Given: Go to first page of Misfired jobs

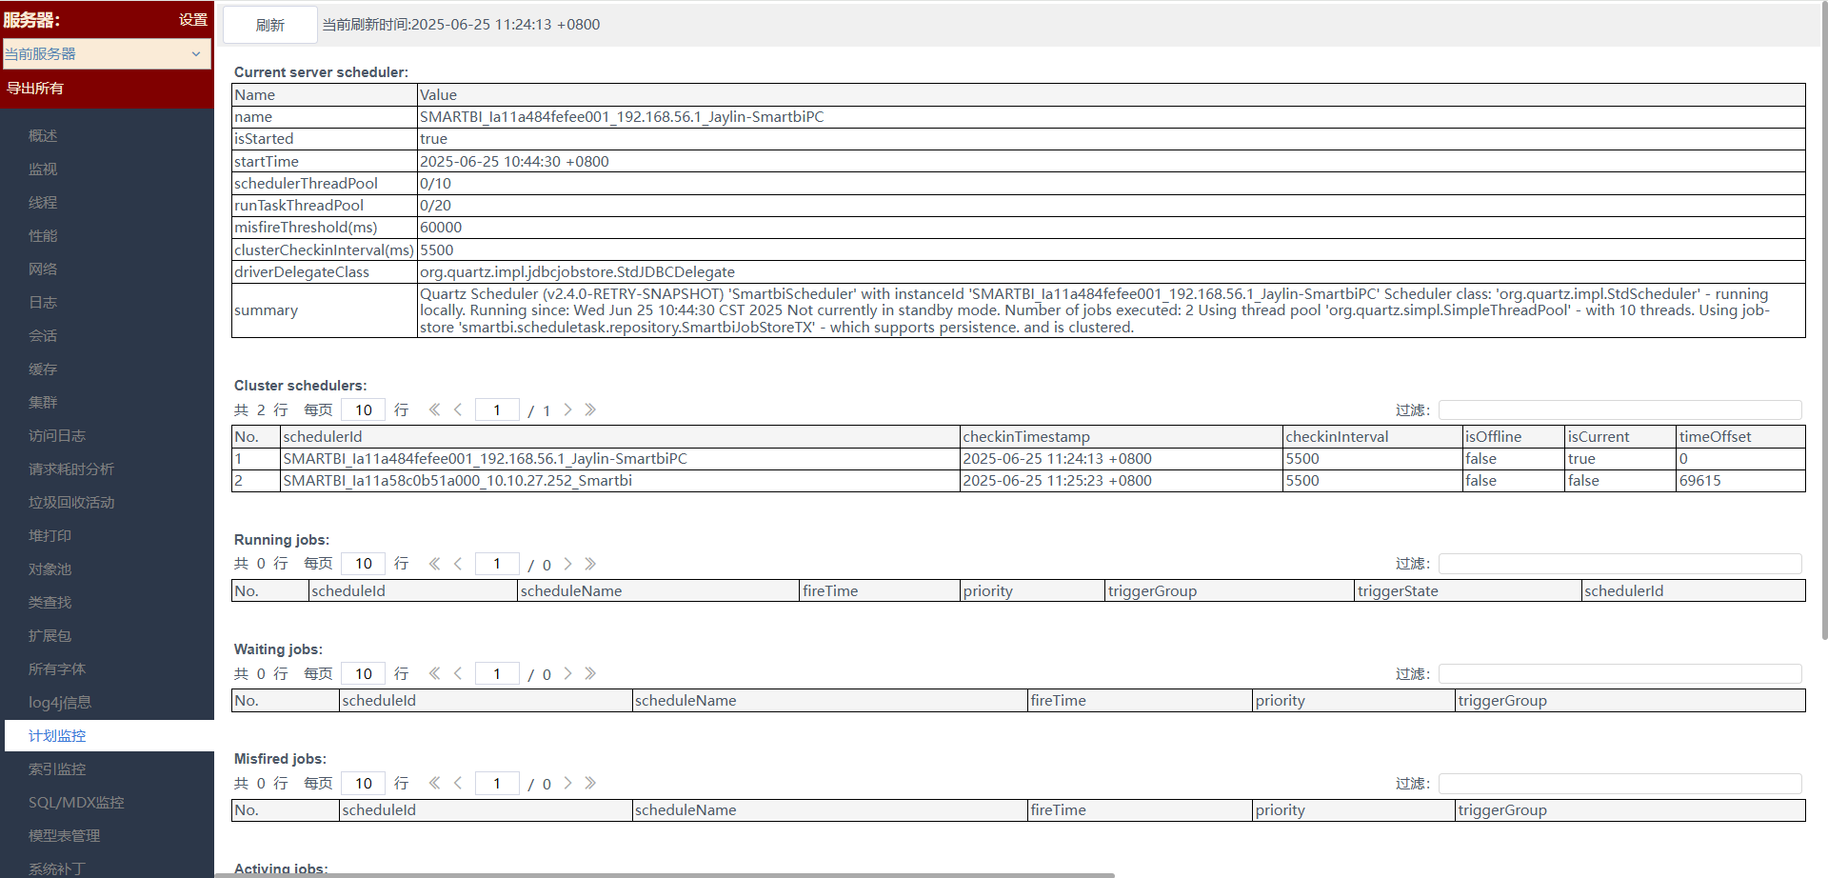Looking at the screenshot, I should point(434,783).
